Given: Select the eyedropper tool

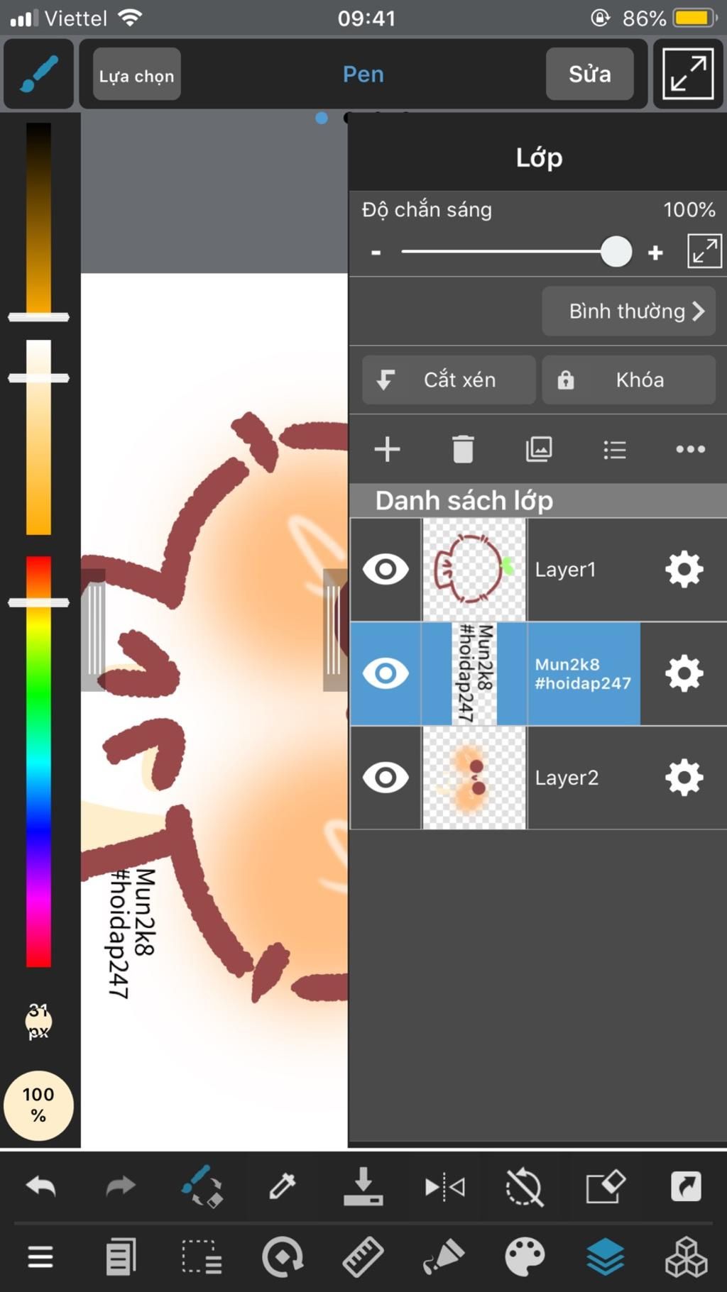Looking at the screenshot, I should pos(283,1186).
